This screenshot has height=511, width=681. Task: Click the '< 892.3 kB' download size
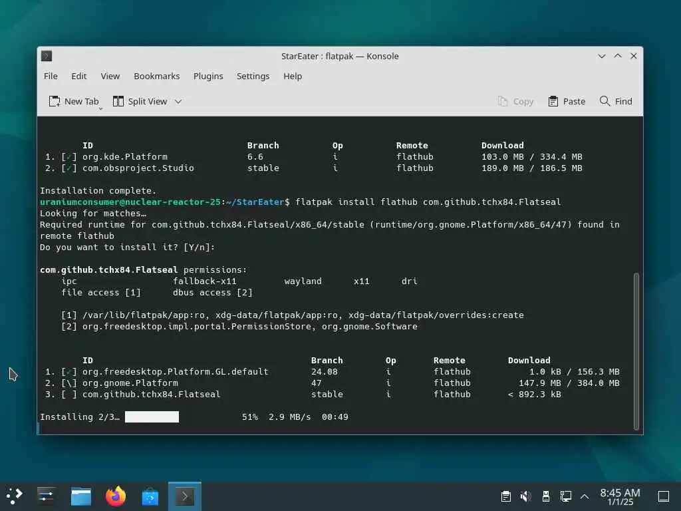point(534,394)
